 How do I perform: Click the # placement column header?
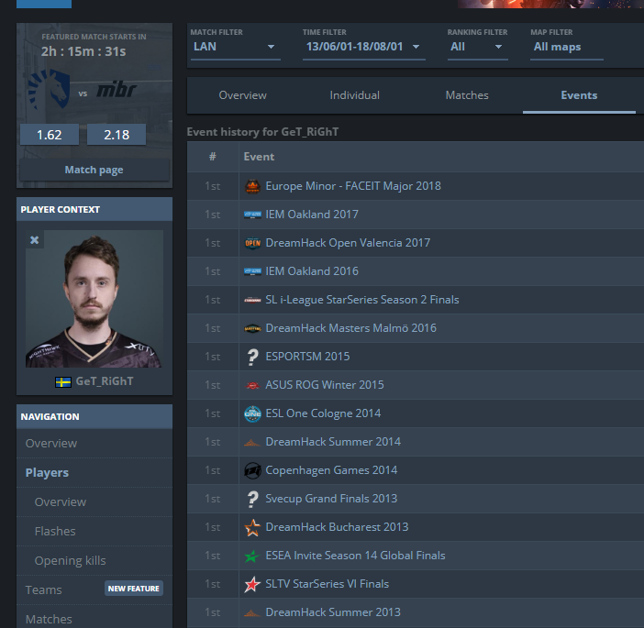click(212, 157)
